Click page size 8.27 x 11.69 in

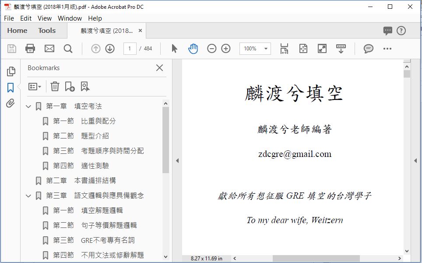coord(207,259)
